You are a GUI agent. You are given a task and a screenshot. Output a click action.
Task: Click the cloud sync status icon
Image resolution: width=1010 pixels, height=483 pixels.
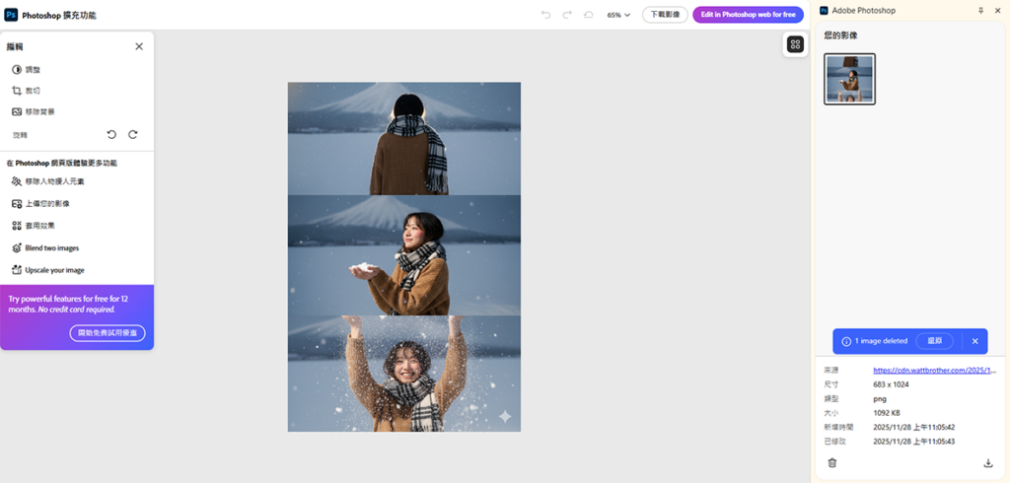coord(589,15)
